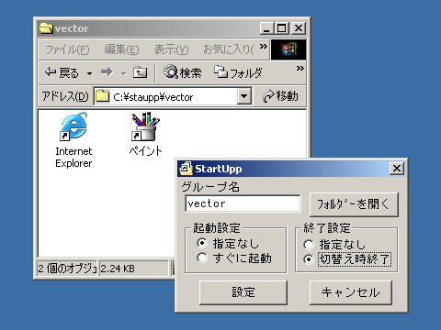Click the キャンセル button
Screen dimensions: 441x330
click(351, 292)
